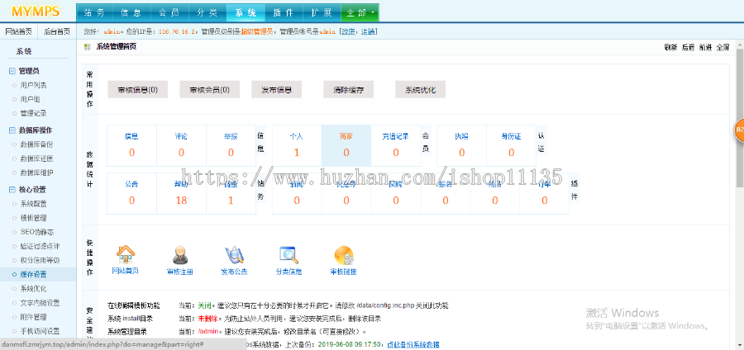Click 后退 in the page toolbar

pyautogui.click(x=688, y=47)
